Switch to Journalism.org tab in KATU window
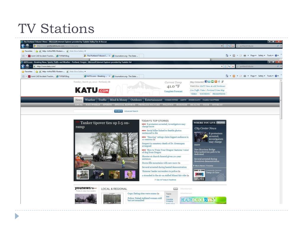The image size is (303, 227). click(x=125, y=76)
